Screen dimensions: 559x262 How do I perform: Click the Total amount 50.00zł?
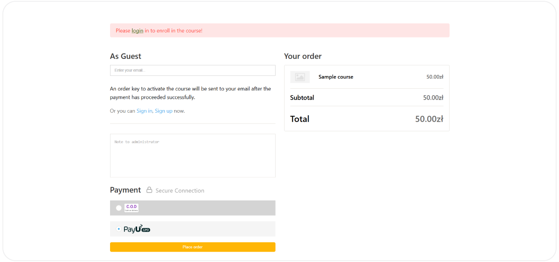point(429,119)
